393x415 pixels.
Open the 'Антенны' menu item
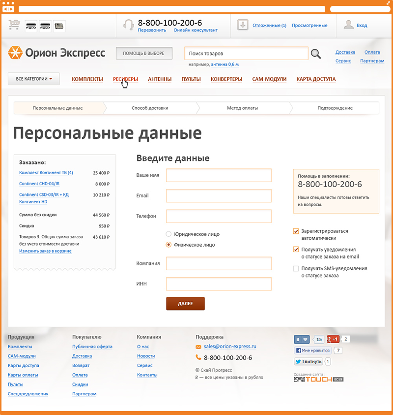[x=160, y=79]
